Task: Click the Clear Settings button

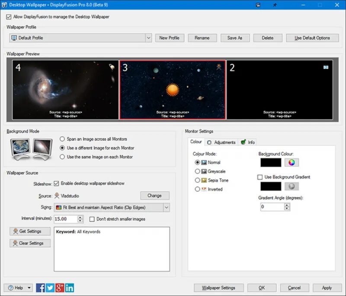Action: pyautogui.click(x=30, y=243)
